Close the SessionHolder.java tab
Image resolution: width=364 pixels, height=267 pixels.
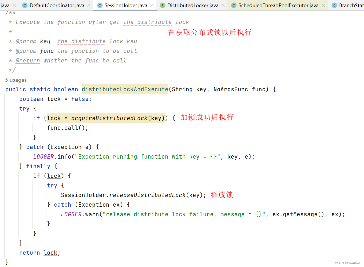(x=152, y=5)
